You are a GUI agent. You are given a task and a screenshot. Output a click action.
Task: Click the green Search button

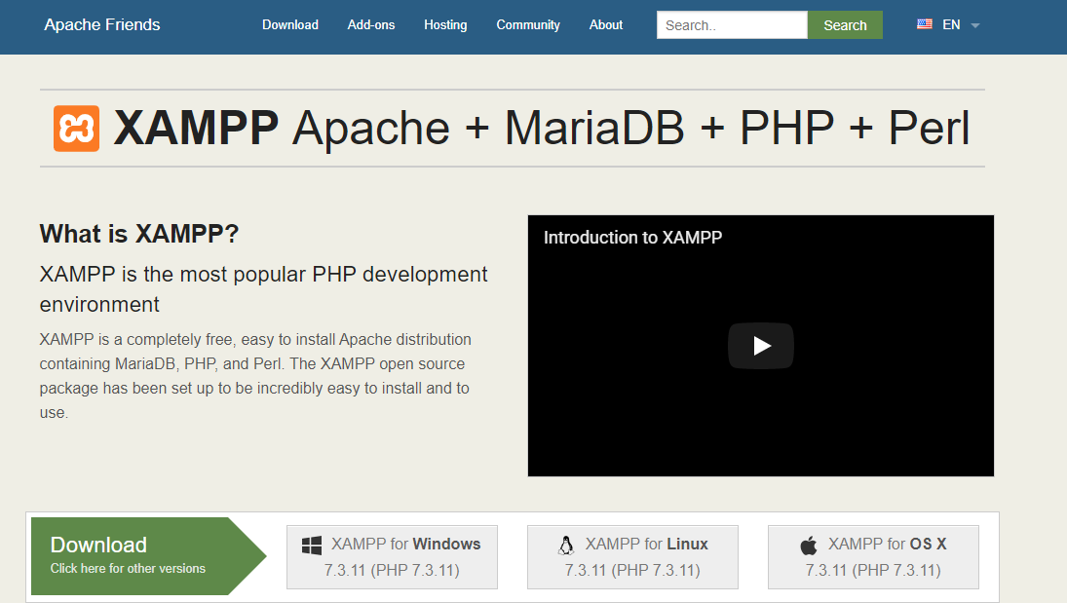(844, 24)
